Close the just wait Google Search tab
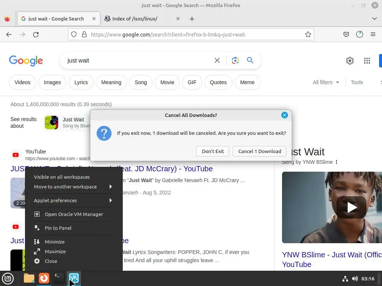 click(x=94, y=19)
